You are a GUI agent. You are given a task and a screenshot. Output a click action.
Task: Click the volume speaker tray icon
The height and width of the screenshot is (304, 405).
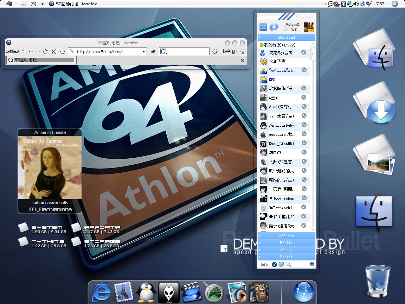click(x=356, y=4)
